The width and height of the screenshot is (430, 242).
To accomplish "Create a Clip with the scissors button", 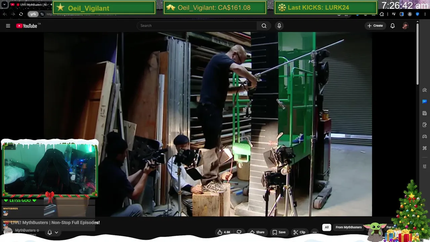I will (299, 232).
